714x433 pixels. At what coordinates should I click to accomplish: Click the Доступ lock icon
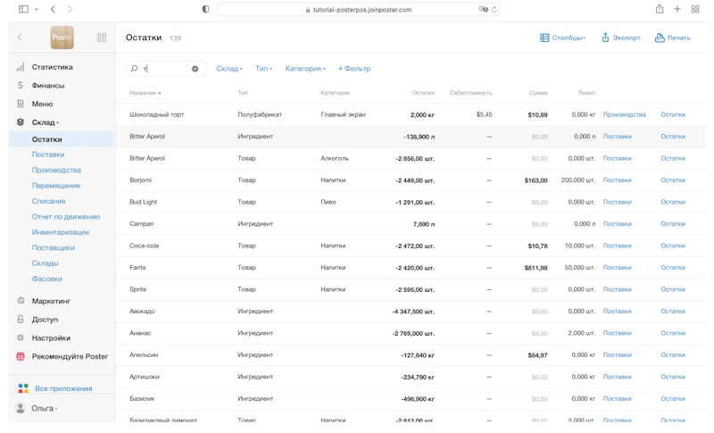[x=21, y=320]
